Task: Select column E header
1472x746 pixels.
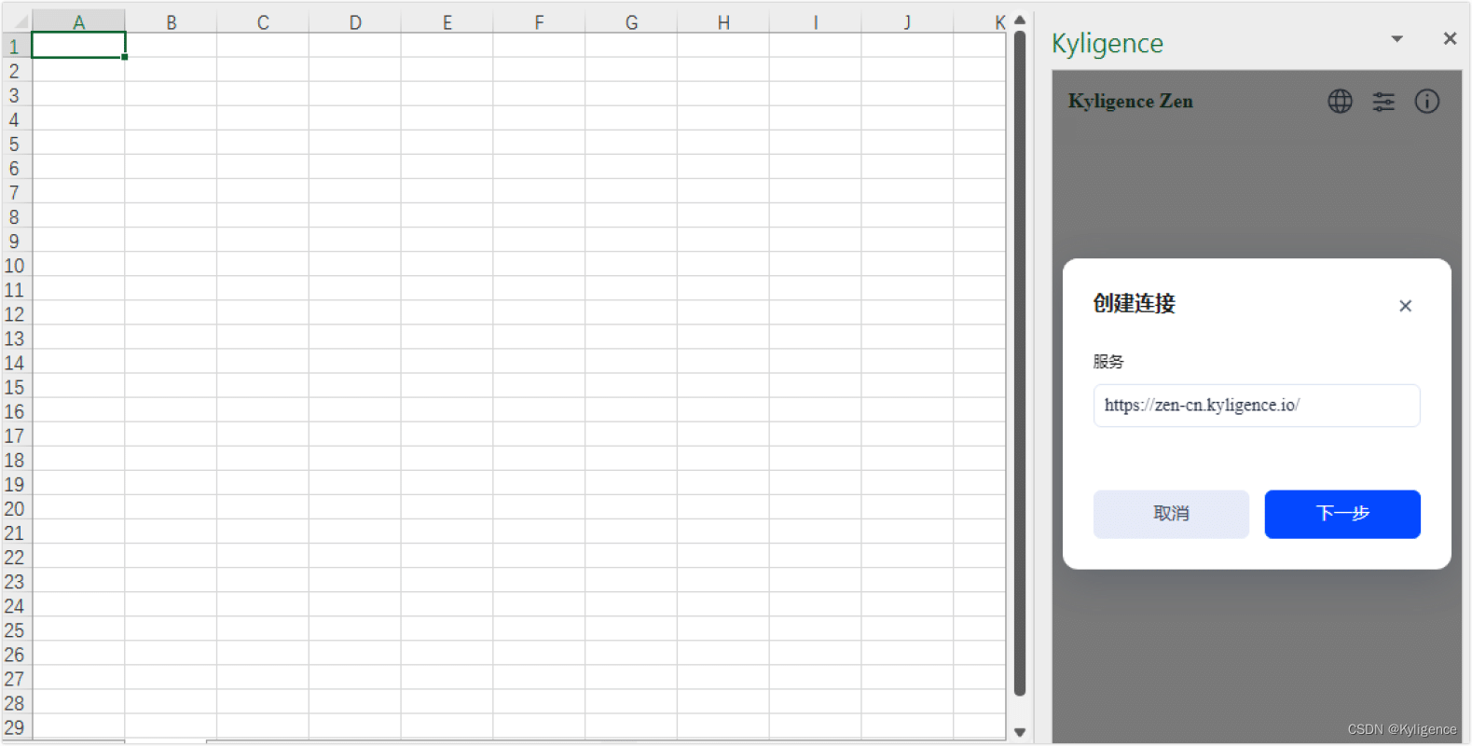Action: tap(447, 21)
